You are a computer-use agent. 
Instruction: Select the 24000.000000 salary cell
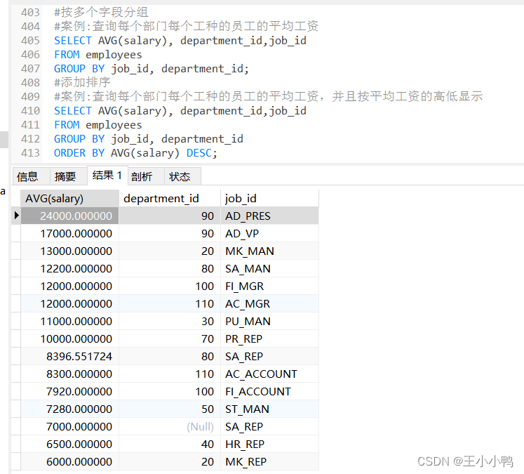(70, 216)
